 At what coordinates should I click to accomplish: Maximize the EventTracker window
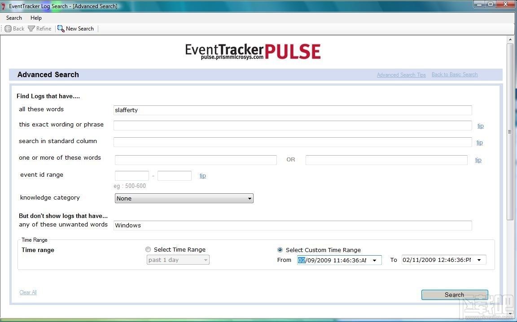(491, 4)
